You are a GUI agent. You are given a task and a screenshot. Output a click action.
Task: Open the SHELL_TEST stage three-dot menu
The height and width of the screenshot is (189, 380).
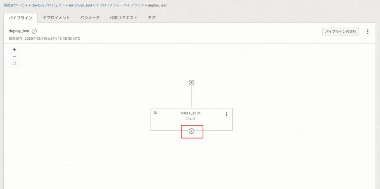(x=226, y=114)
